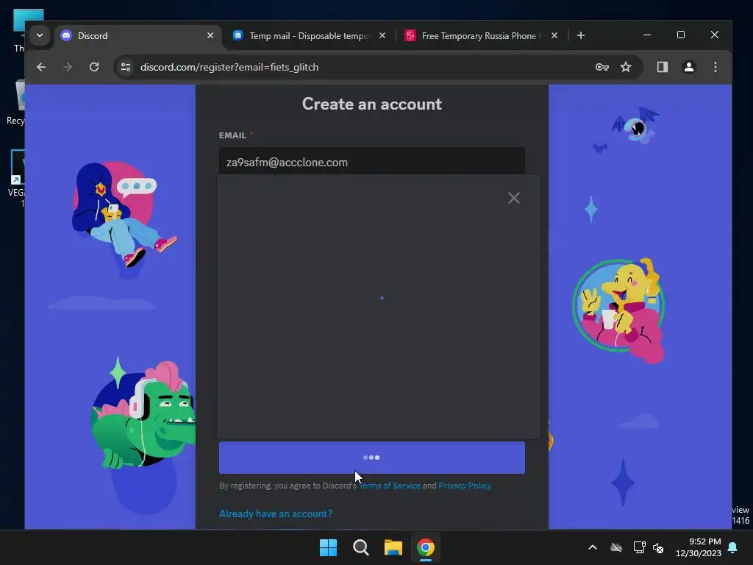
Task: Open Chrome profile menu
Action: (688, 67)
